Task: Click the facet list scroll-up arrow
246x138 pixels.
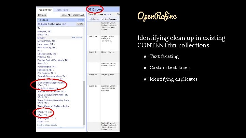Action: [84, 28]
